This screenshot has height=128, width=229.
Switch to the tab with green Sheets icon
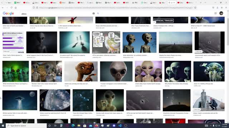(17, 2)
